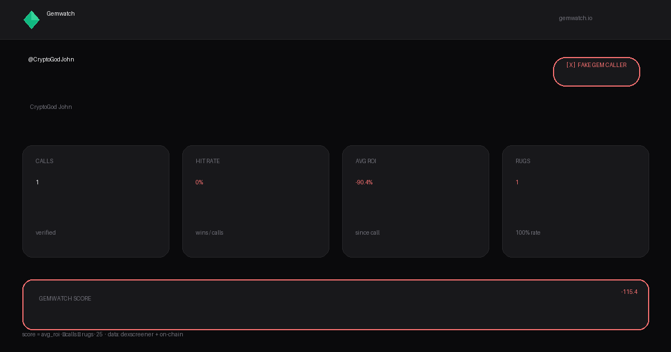The width and height of the screenshot is (671, 352).
Task: Select the RUGS card heading
Action: [523, 161]
